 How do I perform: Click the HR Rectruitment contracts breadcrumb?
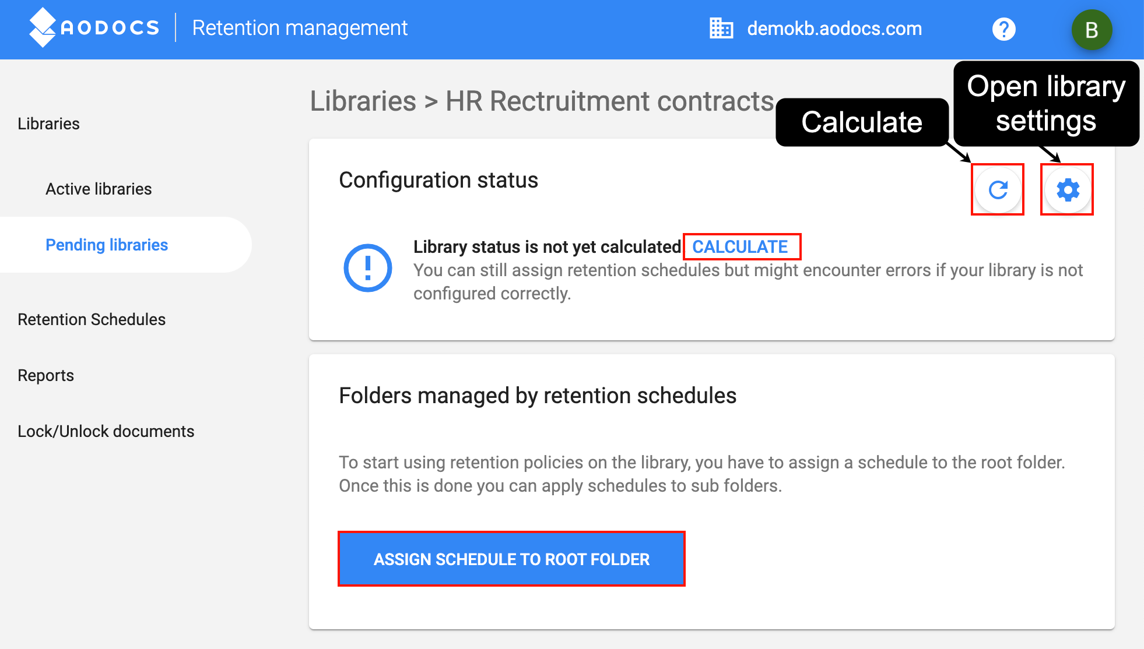pyautogui.click(x=609, y=101)
